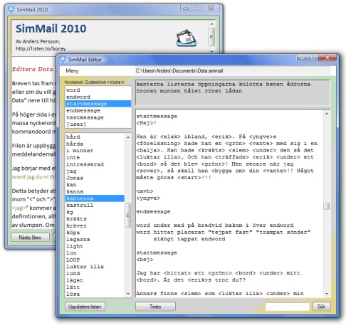Image resolution: width=346 pixels, height=325 pixels.
Task: Select 'kräver' in the word list
Action: click(95, 225)
